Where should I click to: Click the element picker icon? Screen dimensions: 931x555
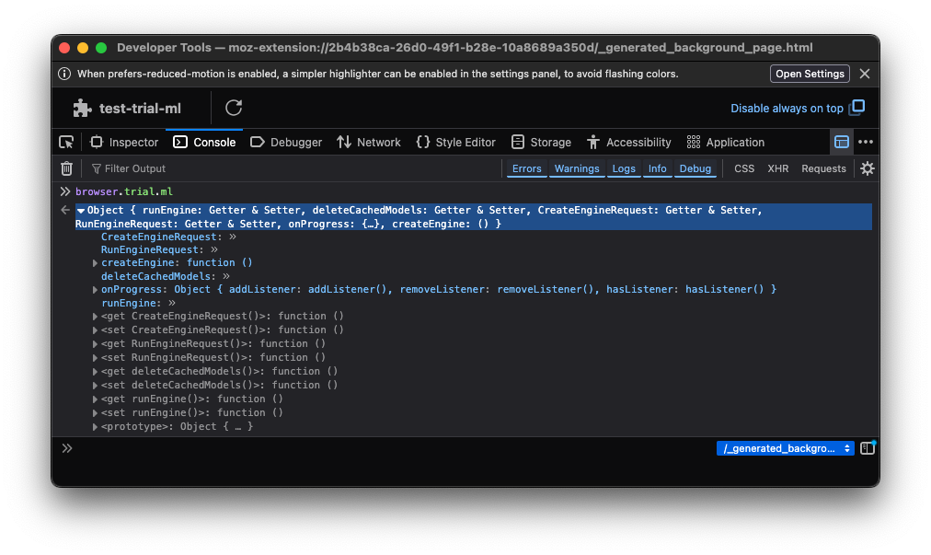(66, 142)
